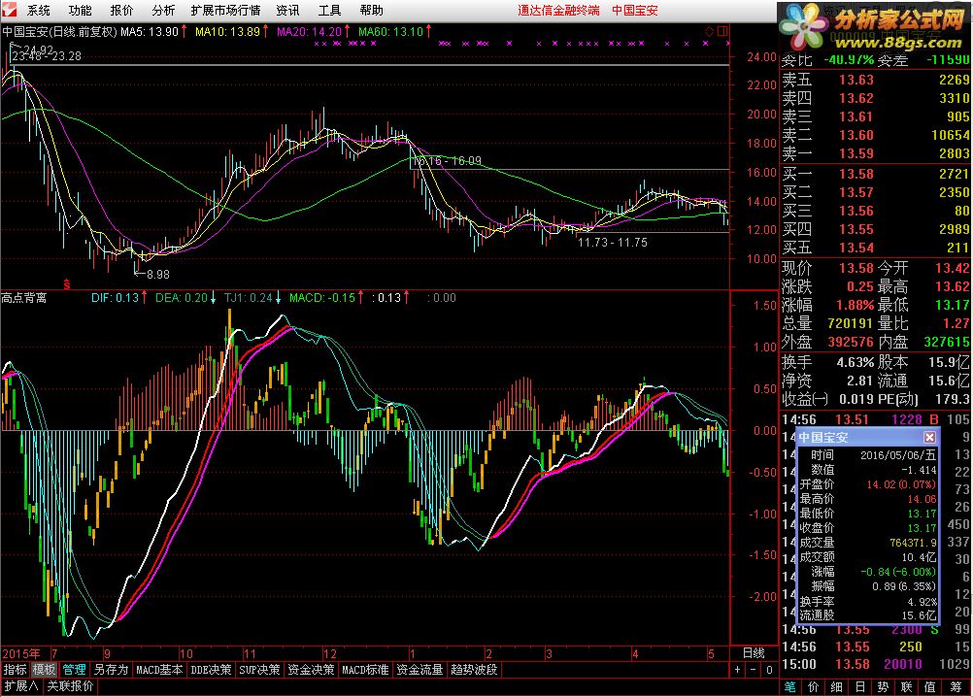The height and width of the screenshot is (697, 973).
Task: Select the 值 tab in the right panel
Action: (x=929, y=686)
